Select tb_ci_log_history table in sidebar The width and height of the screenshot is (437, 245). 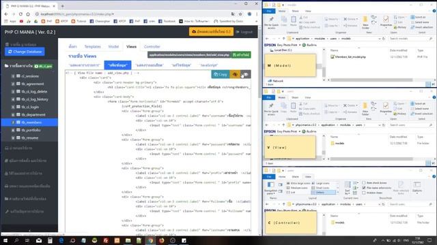(35, 99)
